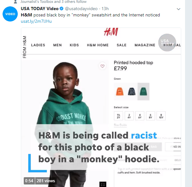This screenshot has height=187, width=192.
Task: Select the orange hoodie color swatch
Action: (x=119, y=92)
